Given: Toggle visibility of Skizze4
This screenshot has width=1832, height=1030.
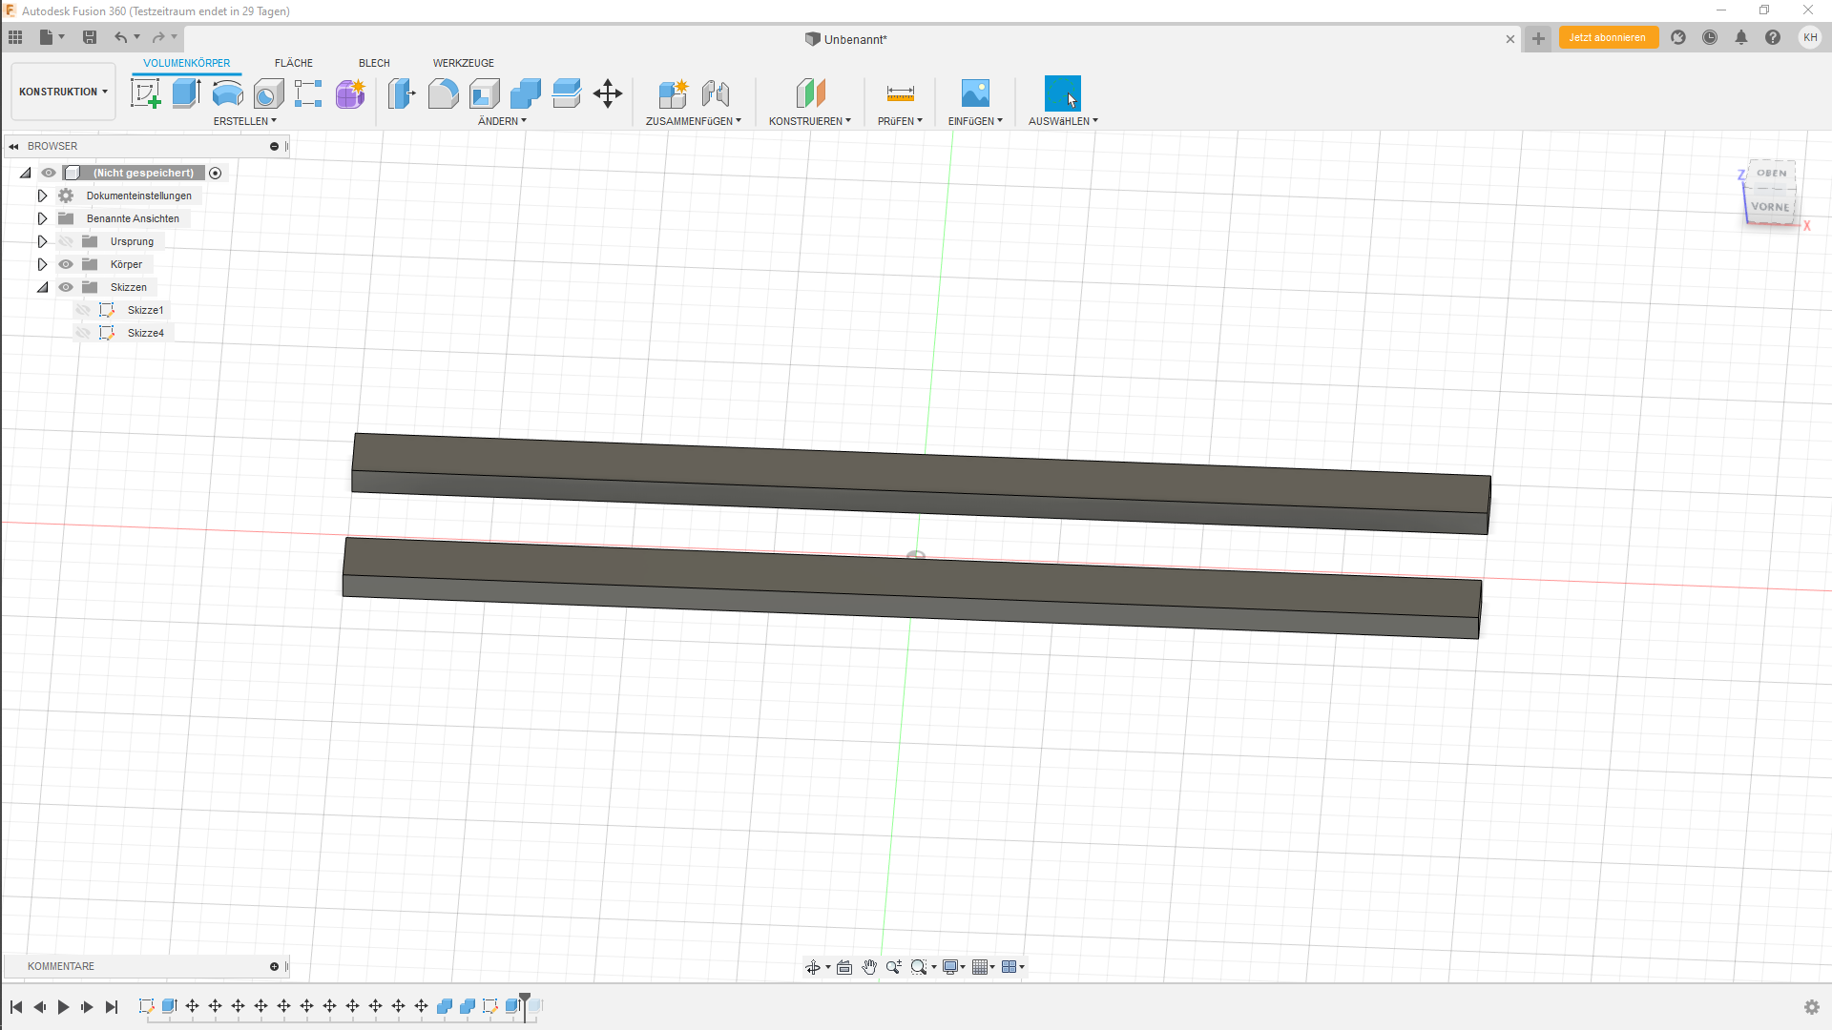Looking at the screenshot, I should click(81, 332).
